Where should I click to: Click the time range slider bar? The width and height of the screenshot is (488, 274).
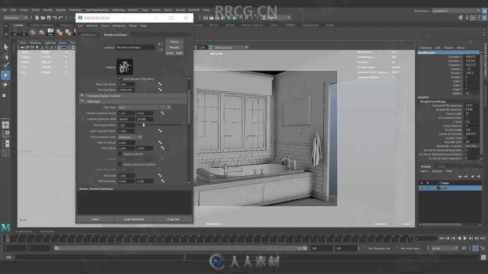pyautogui.click(x=181, y=248)
